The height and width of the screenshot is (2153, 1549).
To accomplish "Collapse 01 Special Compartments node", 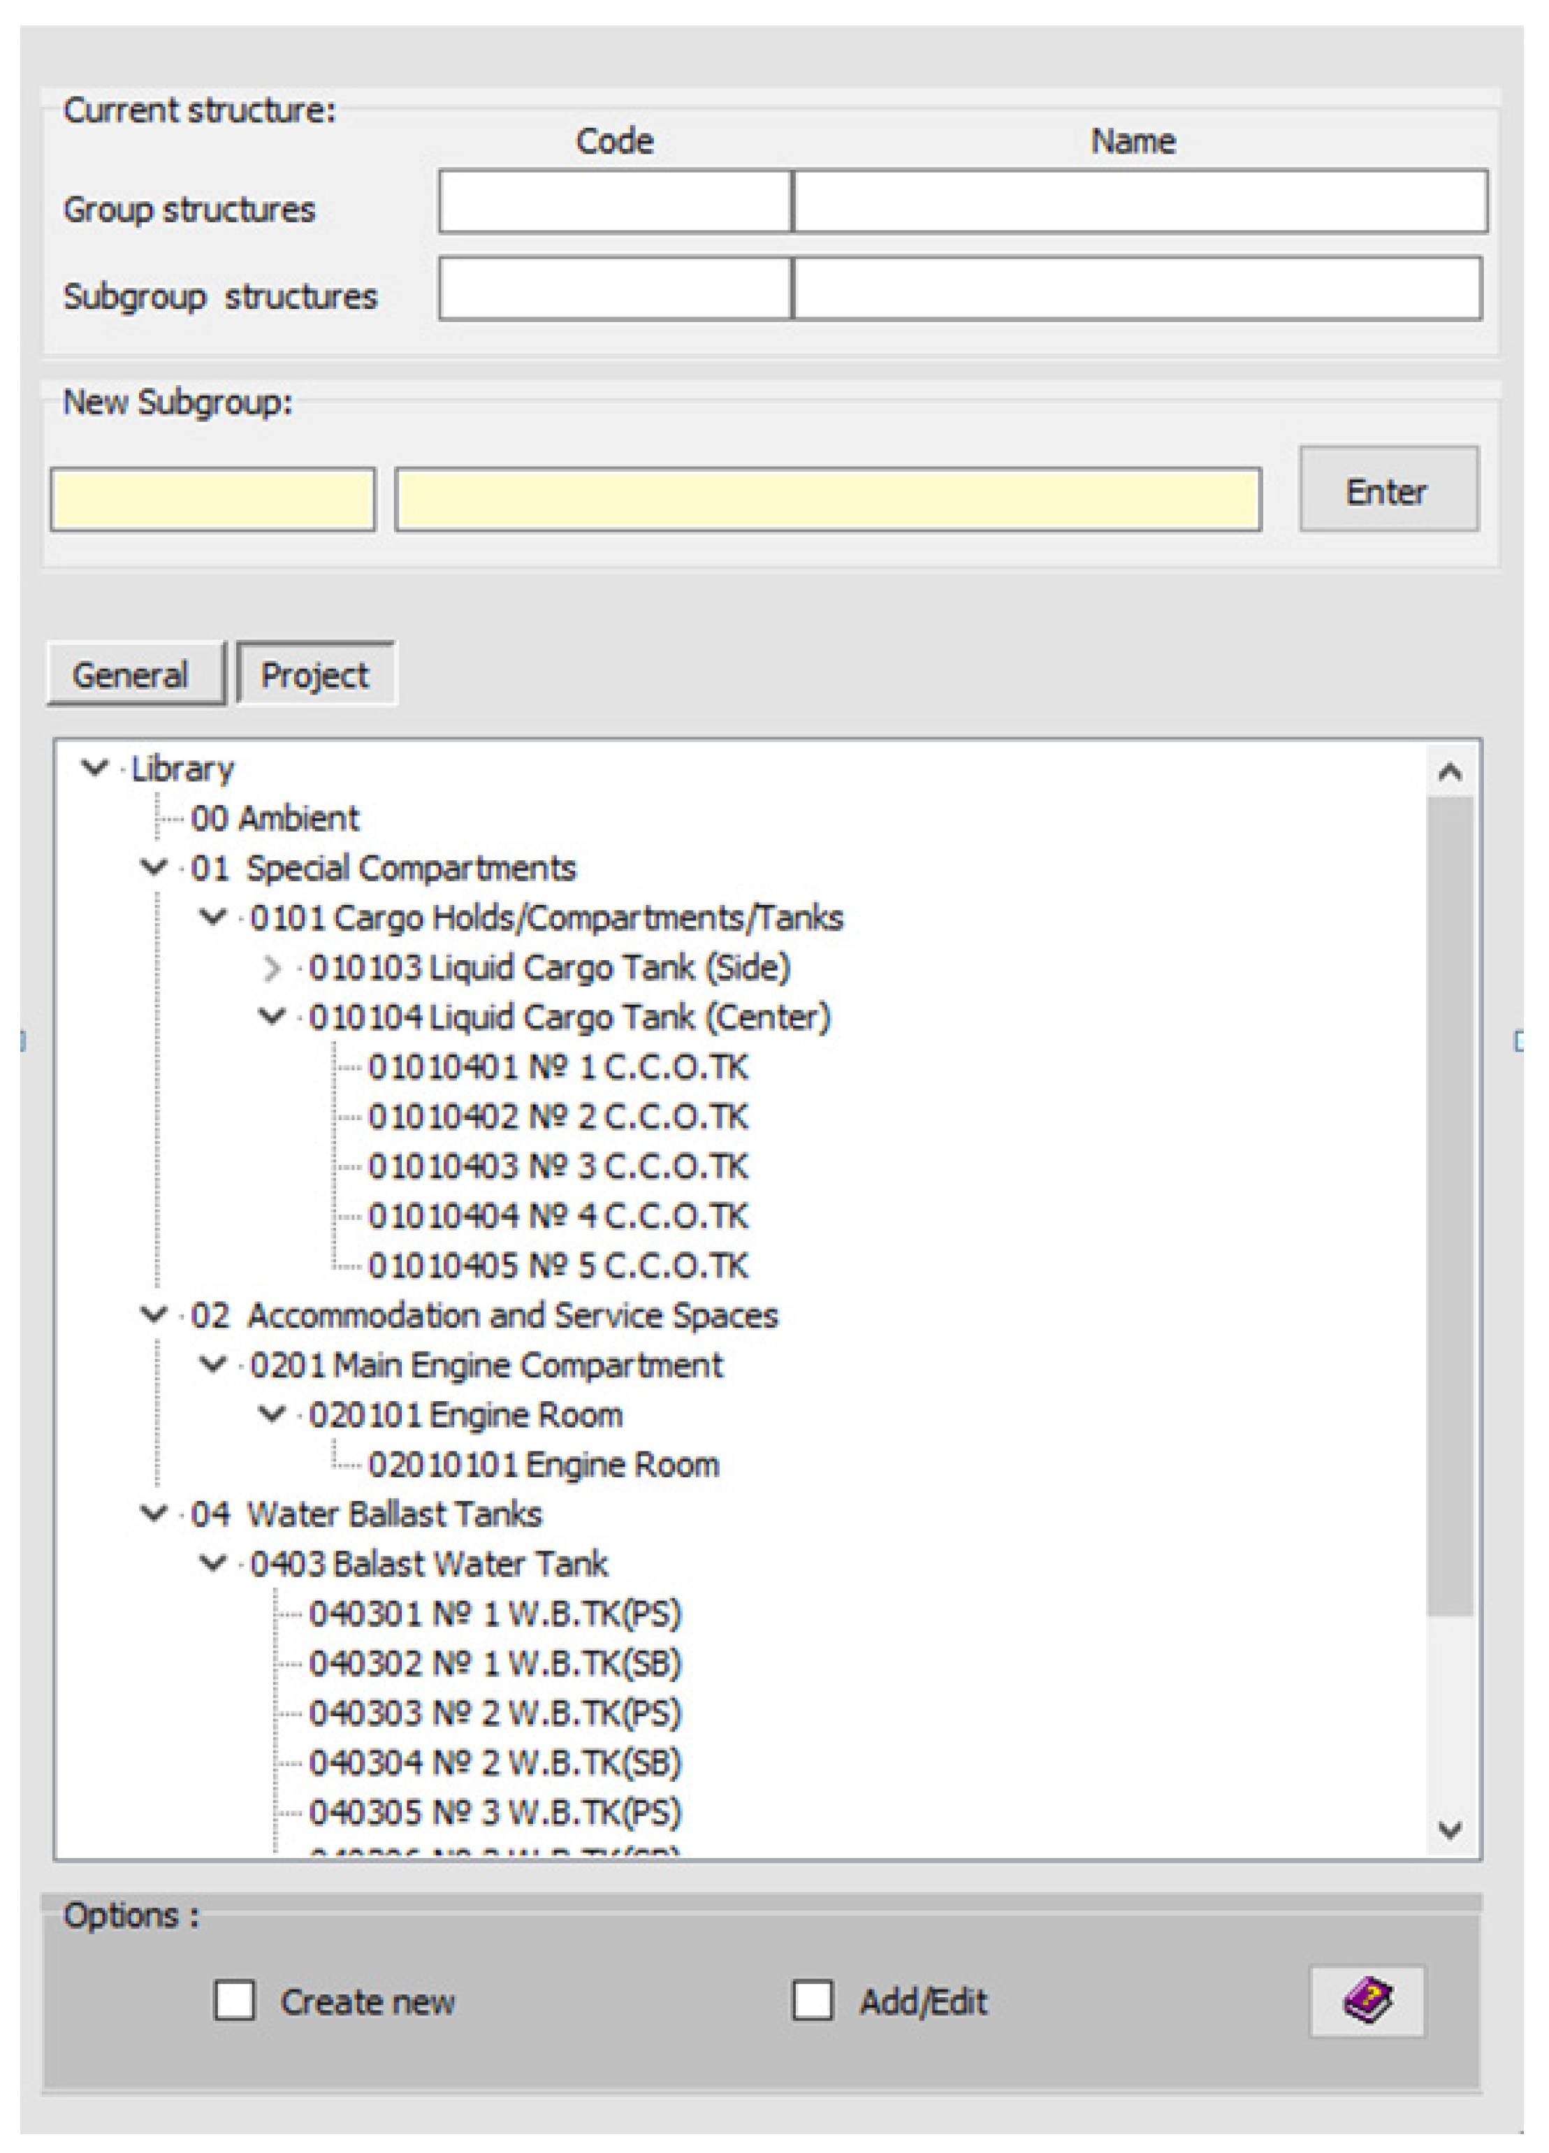I will [154, 868].
